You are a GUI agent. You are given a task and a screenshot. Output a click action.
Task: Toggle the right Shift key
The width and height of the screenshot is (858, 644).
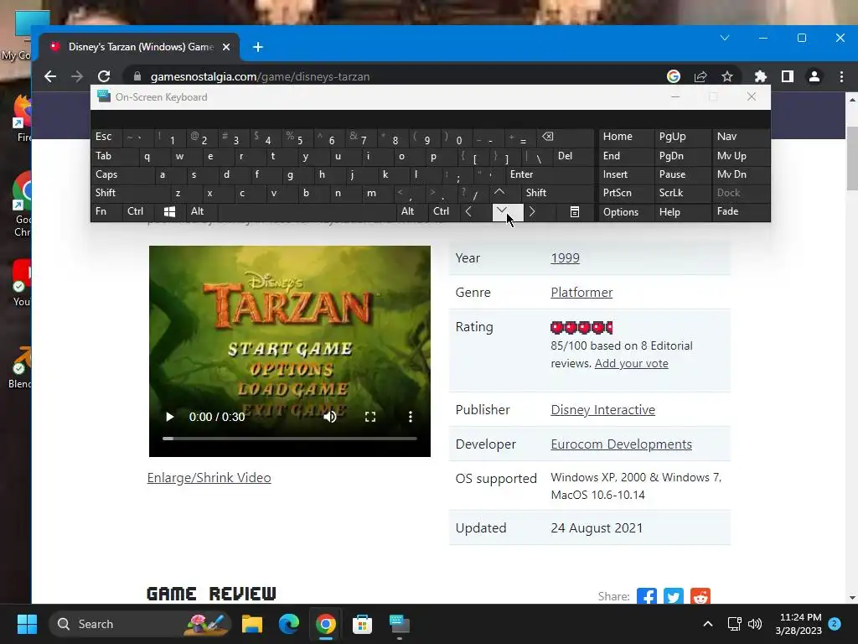[x=557, y=193]
